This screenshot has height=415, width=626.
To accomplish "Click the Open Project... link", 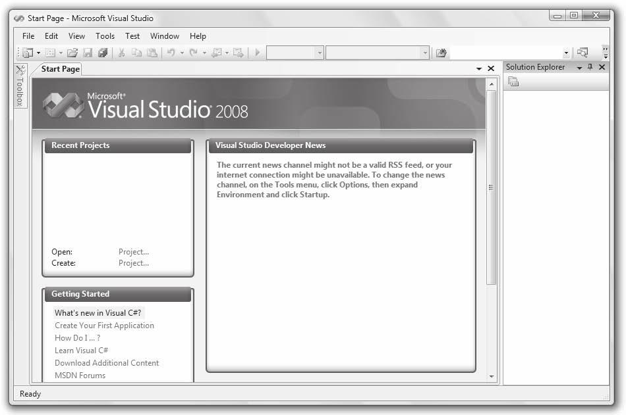I will click(134, 252).
